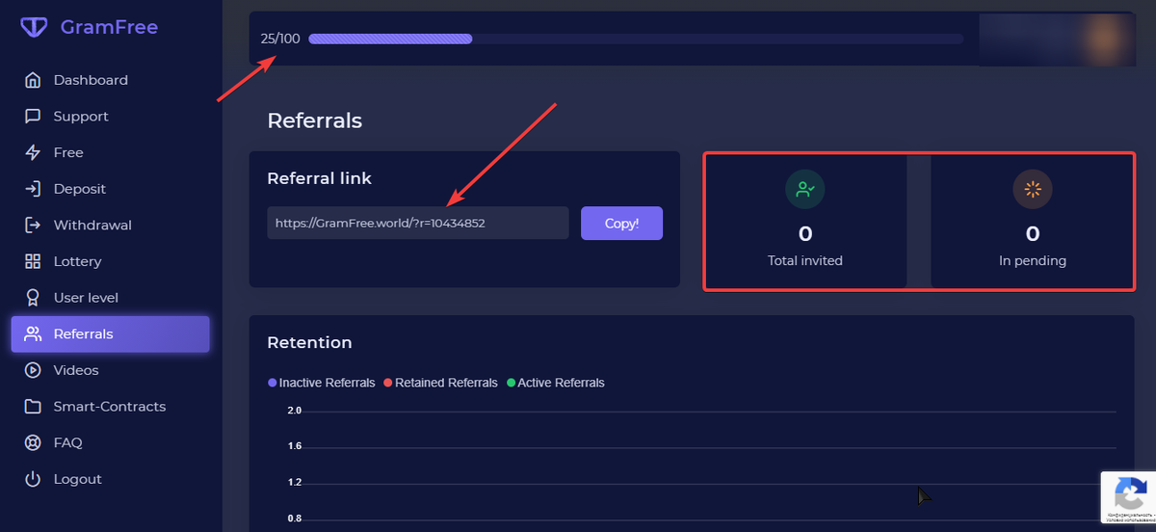The width and height of the screenshot is (1156, 532).
Task: Open the Free section
Action: 110,152
